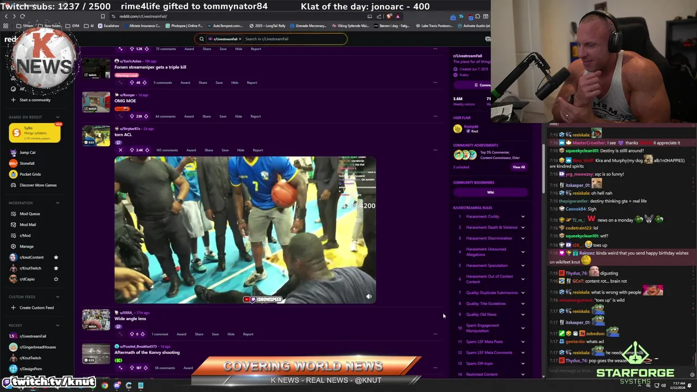
Task: Collapse Moderation sidebar section
Action: tap(58, 203)
